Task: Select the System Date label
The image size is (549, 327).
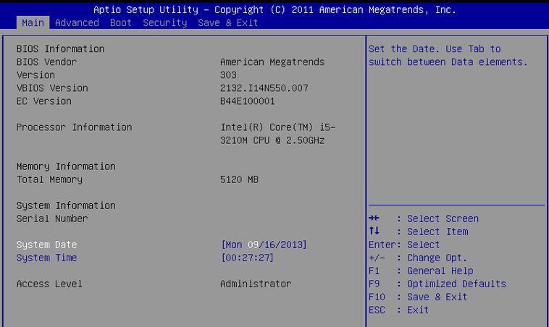Action: [46, 245]
